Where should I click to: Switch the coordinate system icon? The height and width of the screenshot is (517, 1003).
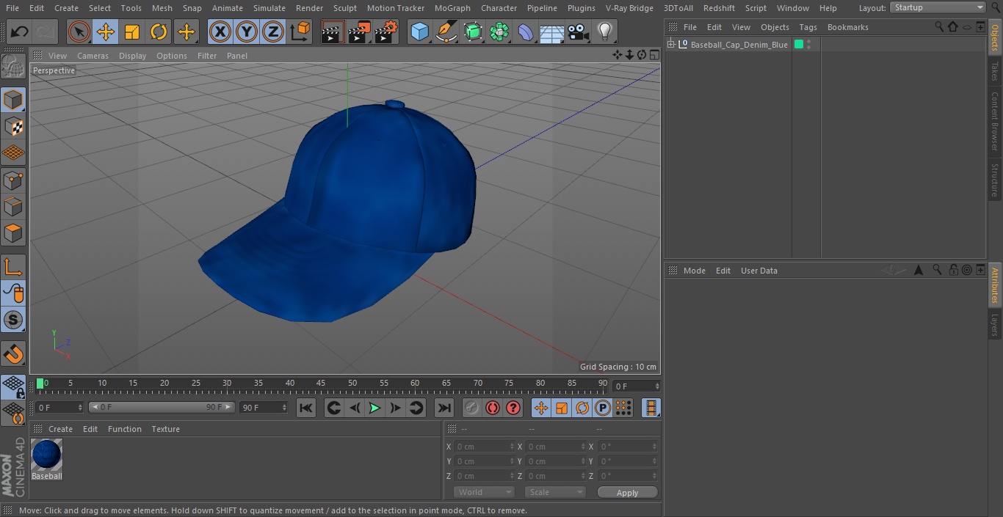pos(300,32)
